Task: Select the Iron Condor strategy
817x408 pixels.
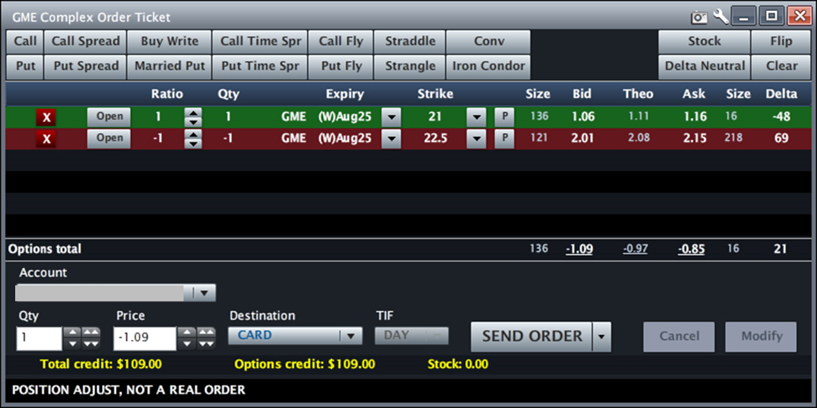Action: [489, 67]
